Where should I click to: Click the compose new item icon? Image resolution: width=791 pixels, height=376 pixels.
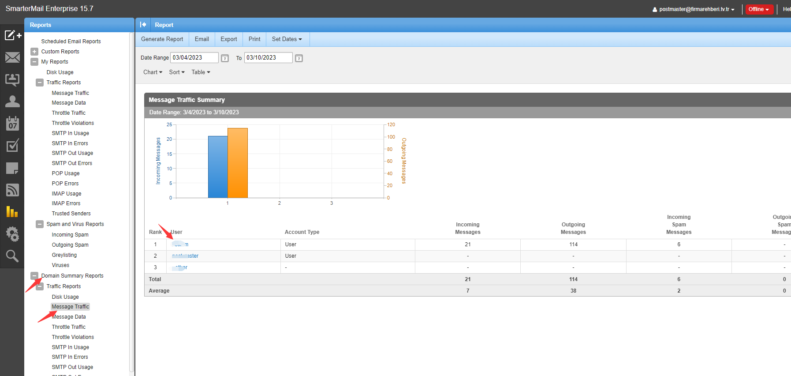(x=12, y=35)
